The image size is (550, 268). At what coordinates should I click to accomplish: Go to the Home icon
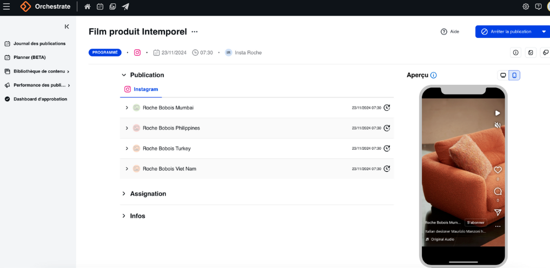[x=88, y=6]
